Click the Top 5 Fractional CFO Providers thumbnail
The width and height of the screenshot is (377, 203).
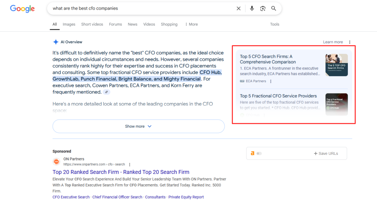(x=337, y=104)
